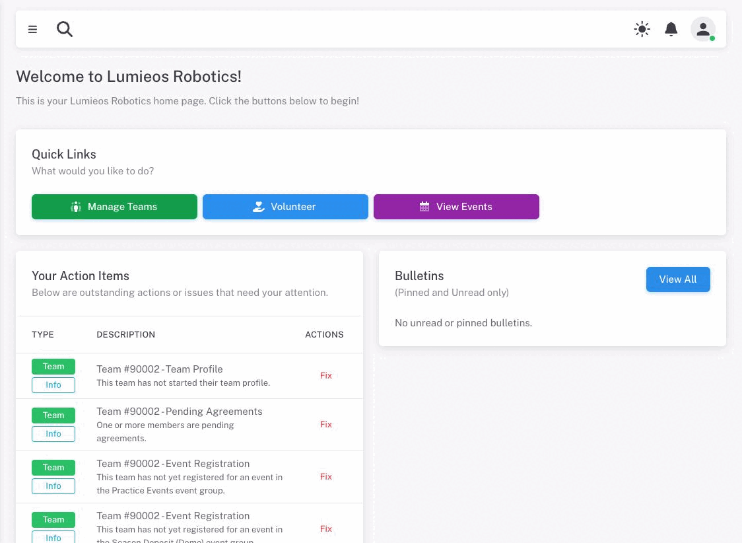The height and width of the screenshot is (543, 742).
Task: Click the people icon on Manage Teams
Action: pyautogui.click(x=76, y=207)
